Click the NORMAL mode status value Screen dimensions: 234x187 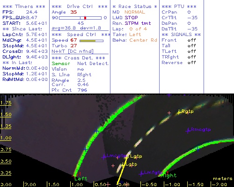(135, 12)
